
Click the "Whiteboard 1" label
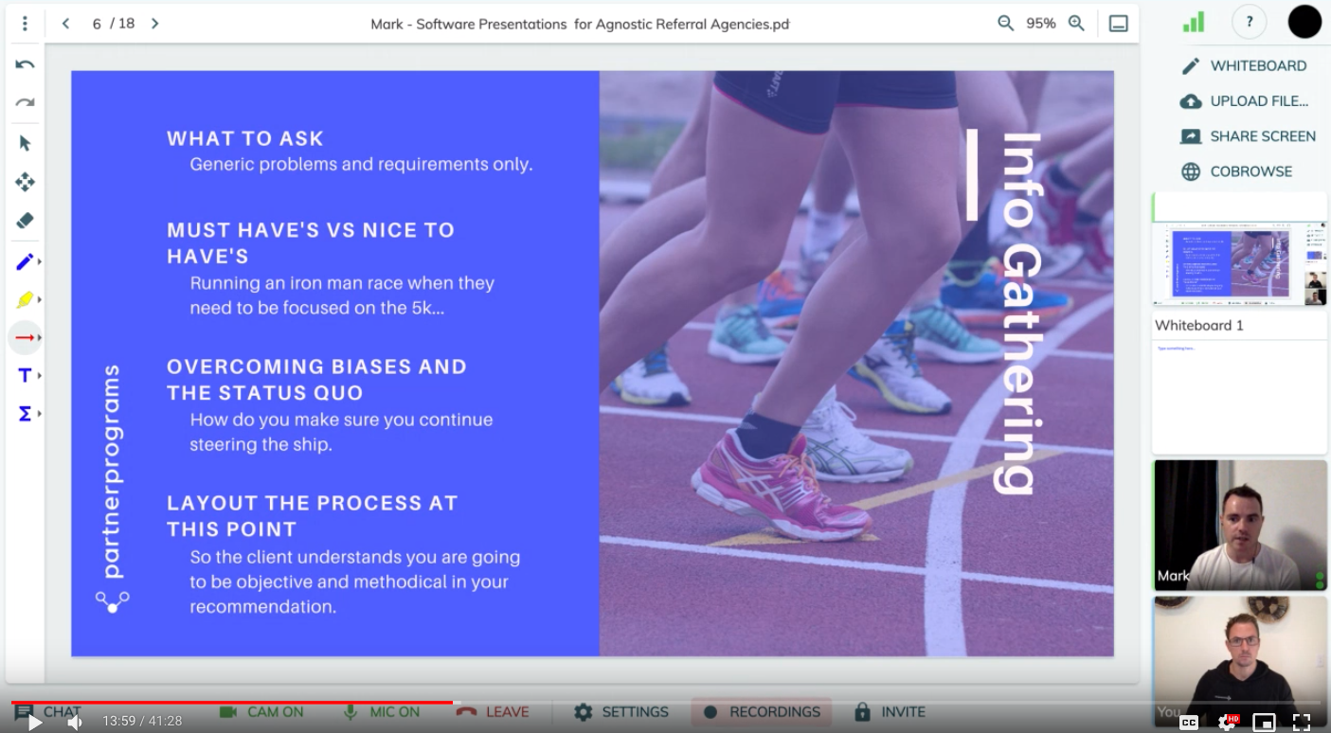coord(1199,325)
